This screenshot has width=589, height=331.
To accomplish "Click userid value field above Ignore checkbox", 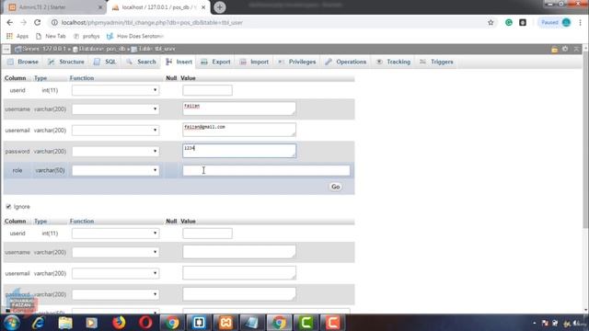I will click(x=207, y=90).
